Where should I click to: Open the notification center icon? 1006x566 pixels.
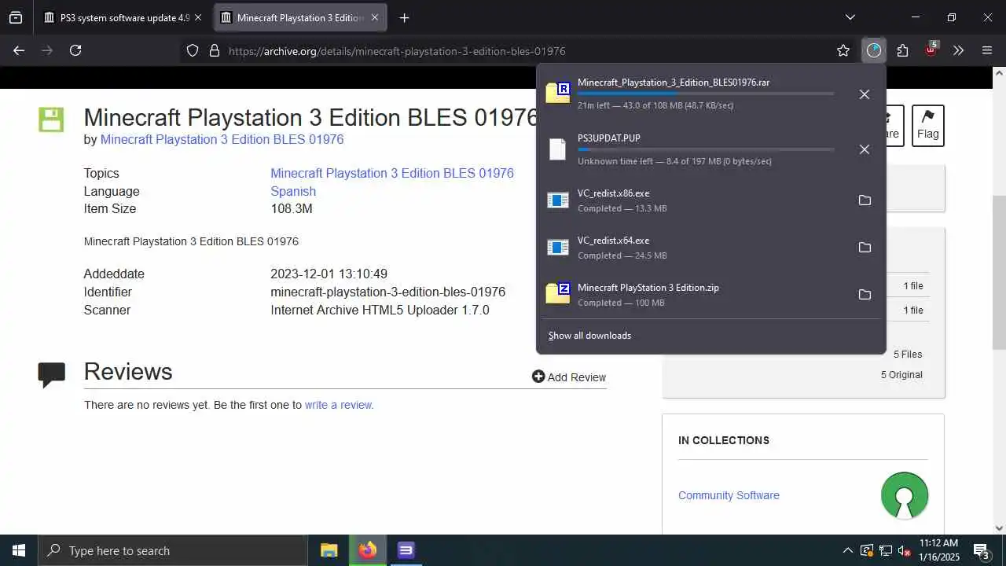pyautogui.click(x=982, y=551)
